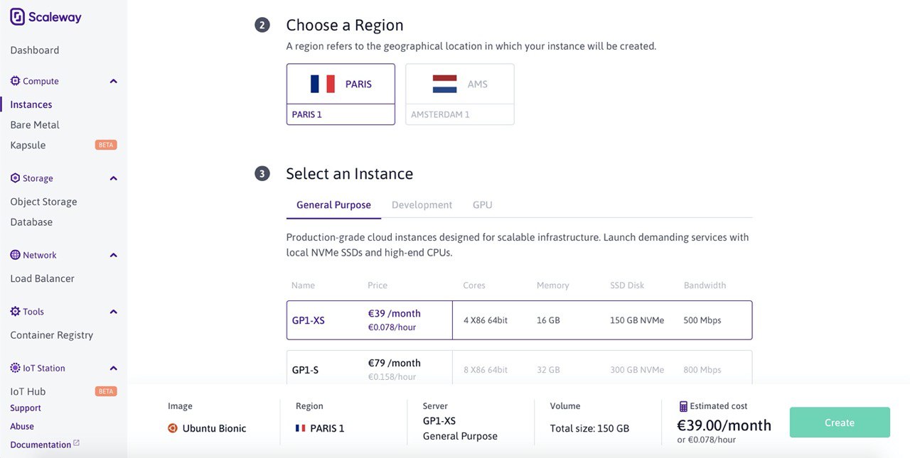Image resolution: width=910 pixels, height=458 pixels.
Task: Open Bare Metal in sidebar
Action: [x=35, y=125]
